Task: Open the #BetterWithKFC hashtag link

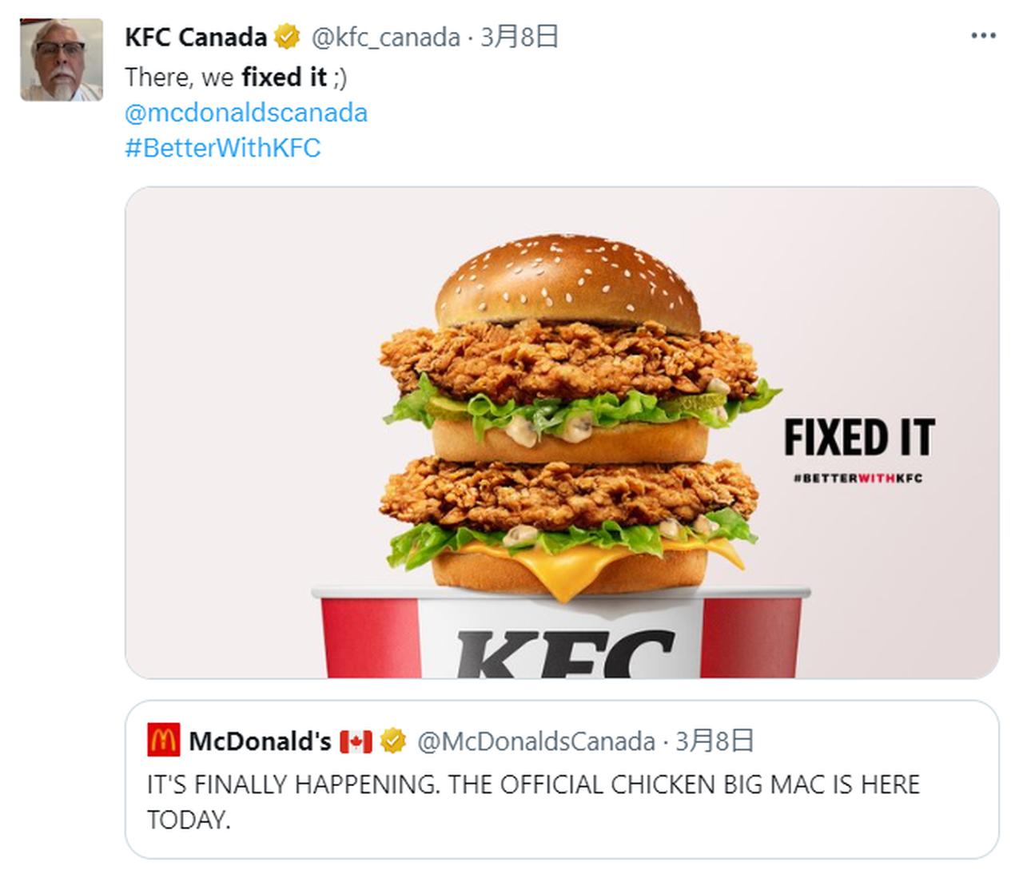Action: coord(222,148)
